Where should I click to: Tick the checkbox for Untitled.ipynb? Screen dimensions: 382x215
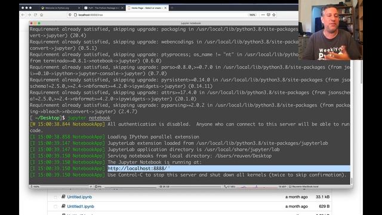(56, 197)
